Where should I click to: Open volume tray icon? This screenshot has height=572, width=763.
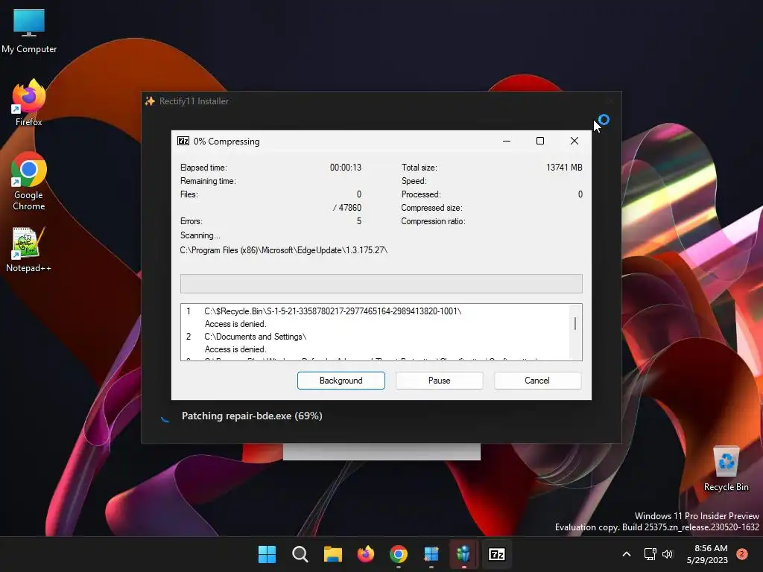(x=668, y=554)
